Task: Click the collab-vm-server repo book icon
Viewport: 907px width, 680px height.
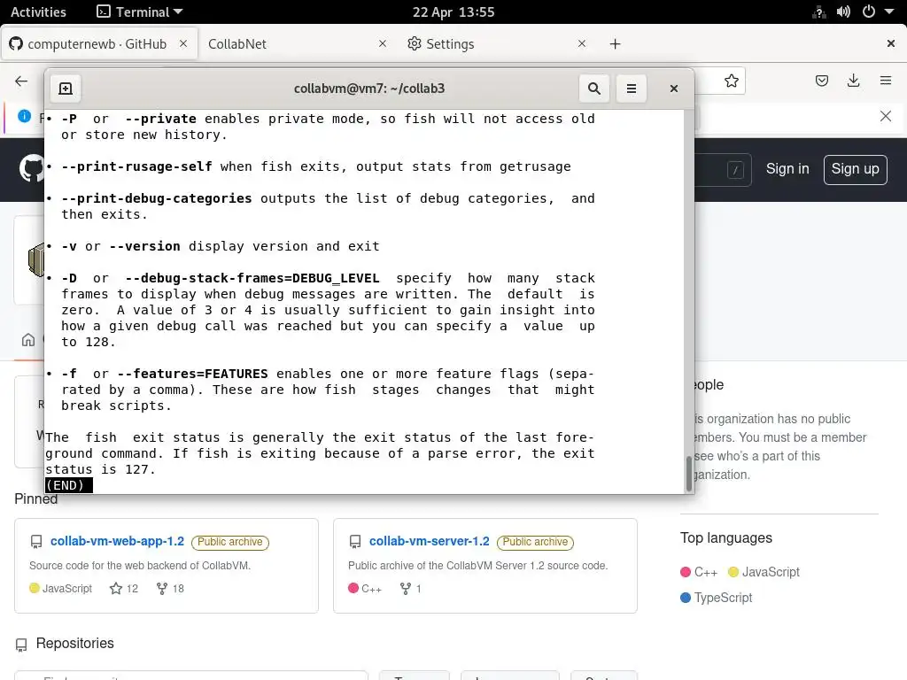Action: pos(355,542)
